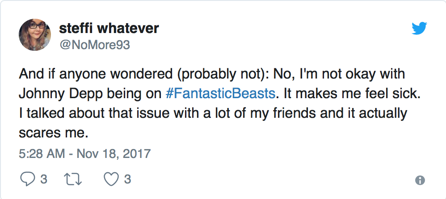Screen dimensions: 446x199
Task: Click the Nov 18, 2017 date
Action: point(114,154)
